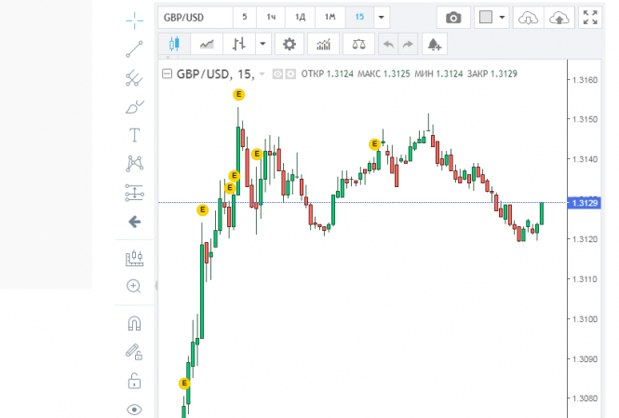Redo the last chart action
619x418 pixels.
(x=408, y=44)
